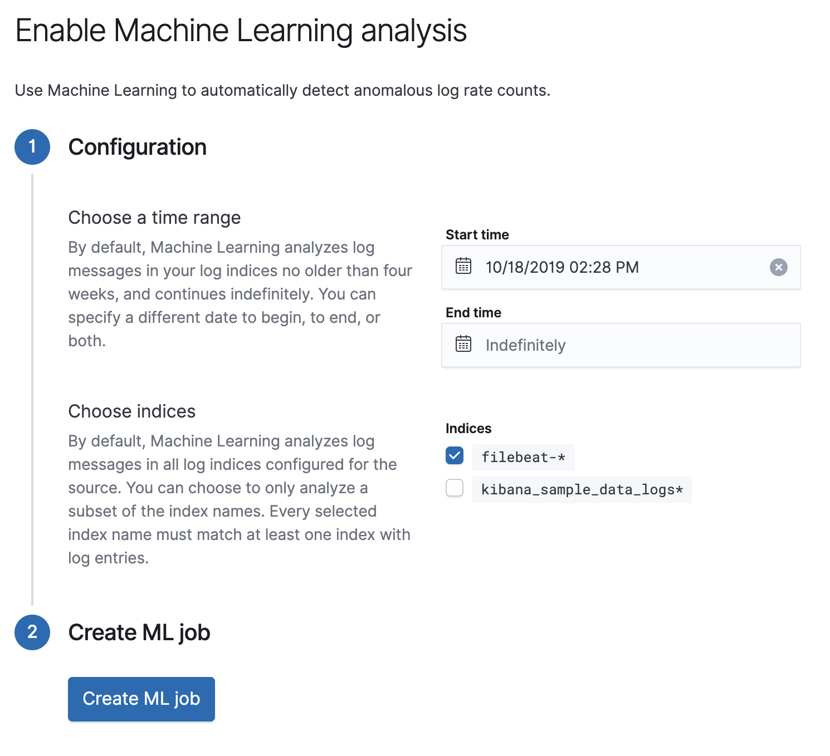Enable the kibana_sample_data_logs* index checkbox

coord(454,488)
